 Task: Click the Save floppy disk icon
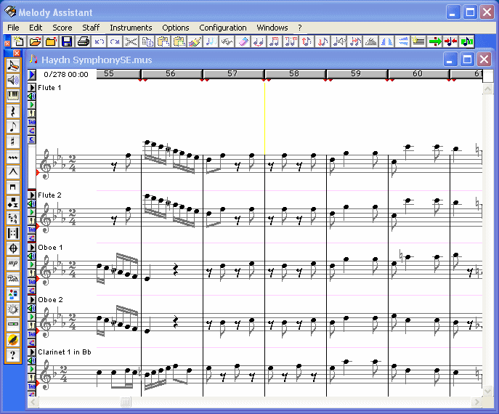click(66, 42)
